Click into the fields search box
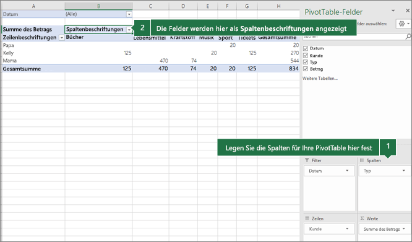Image resolution: width=412 pixels, height=242 pixels. (353, 37)
